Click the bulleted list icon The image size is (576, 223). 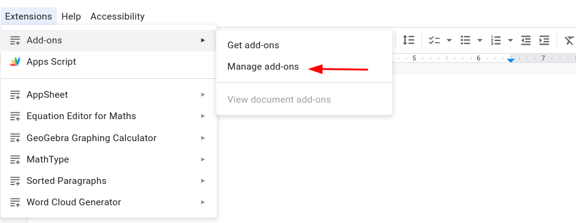click(x=465, y=40)
